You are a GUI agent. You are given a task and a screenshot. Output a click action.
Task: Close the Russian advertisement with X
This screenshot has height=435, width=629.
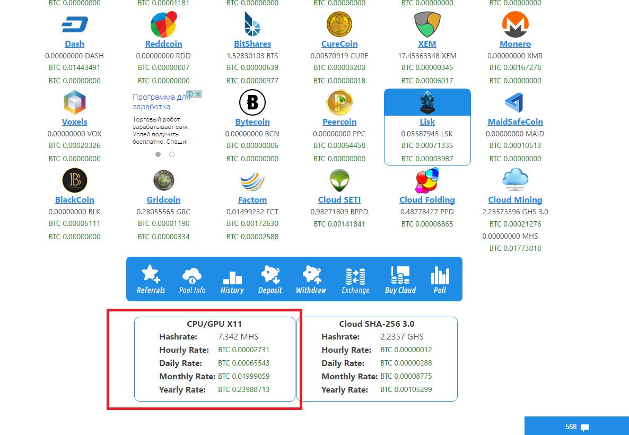click(x=198, y=94)
